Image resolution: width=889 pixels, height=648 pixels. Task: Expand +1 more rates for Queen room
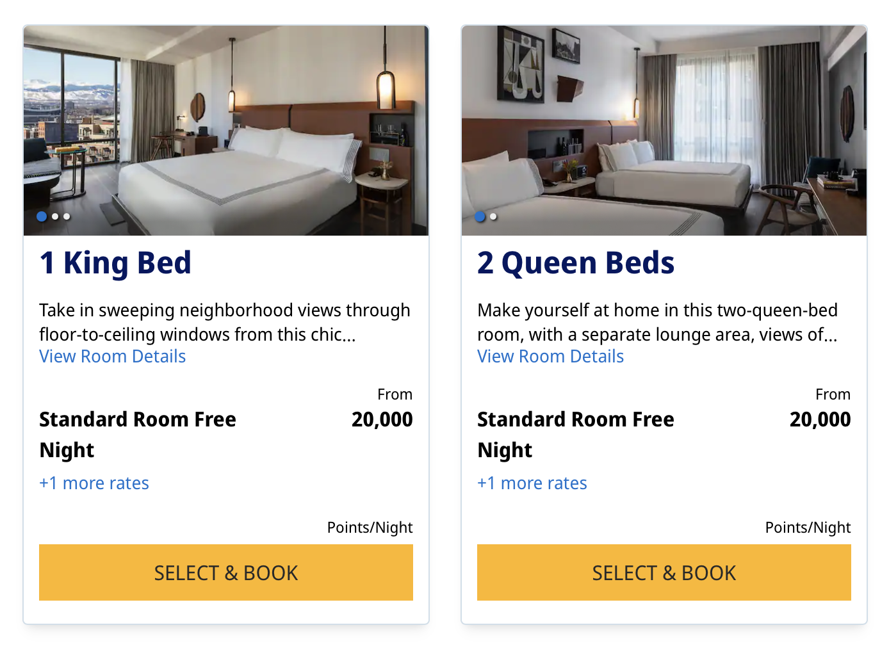(532, 483)
